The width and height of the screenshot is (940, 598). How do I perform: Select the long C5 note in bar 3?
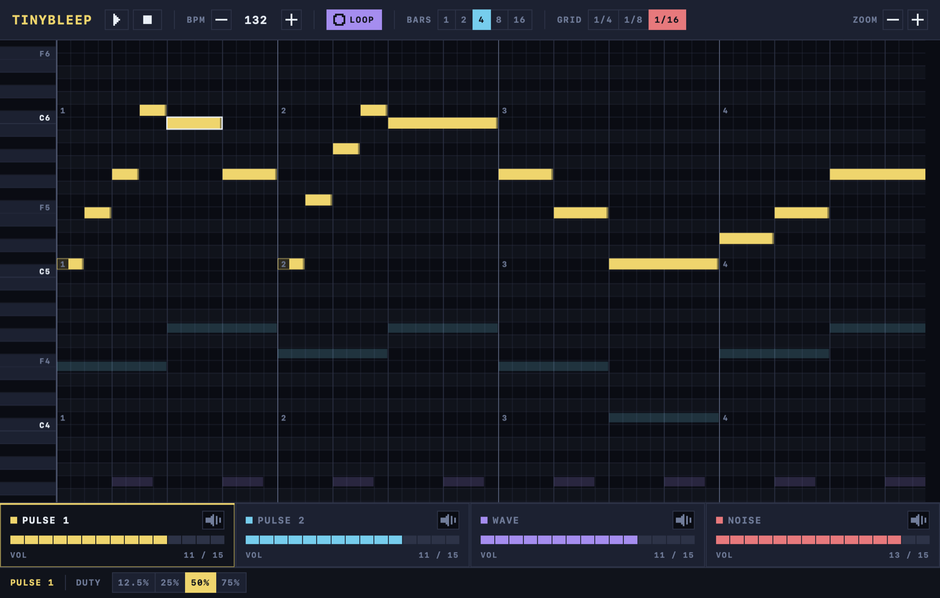tap(663, 264)
